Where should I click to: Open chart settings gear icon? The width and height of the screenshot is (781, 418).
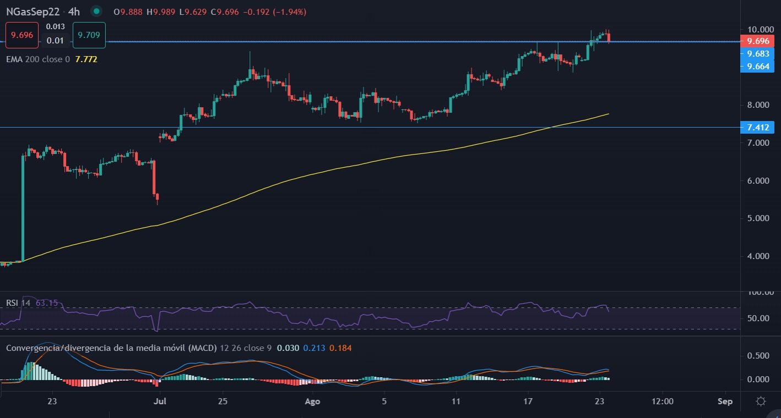(x=761, y=401)
